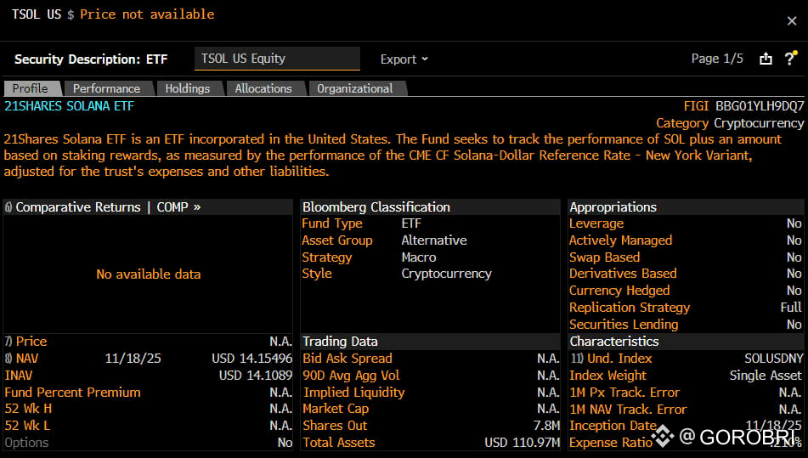808x458 pixels.
Task: Close the TSOL US panel
Action: (792, 21)
